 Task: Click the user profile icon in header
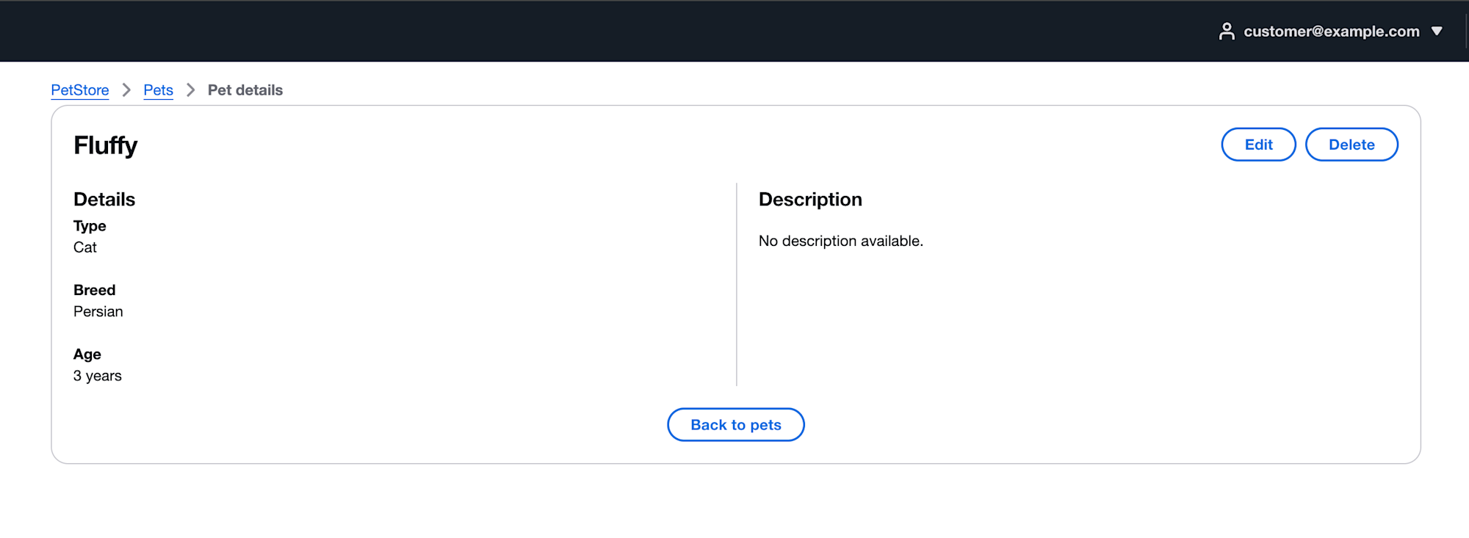[x=1226, y=32]
